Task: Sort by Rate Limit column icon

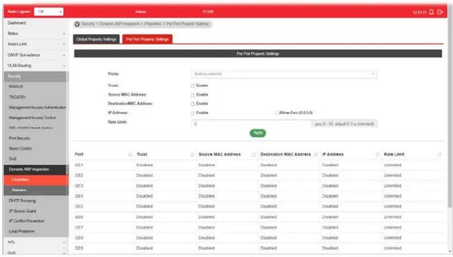Action: pyautogui.click(x=439, y=155)
